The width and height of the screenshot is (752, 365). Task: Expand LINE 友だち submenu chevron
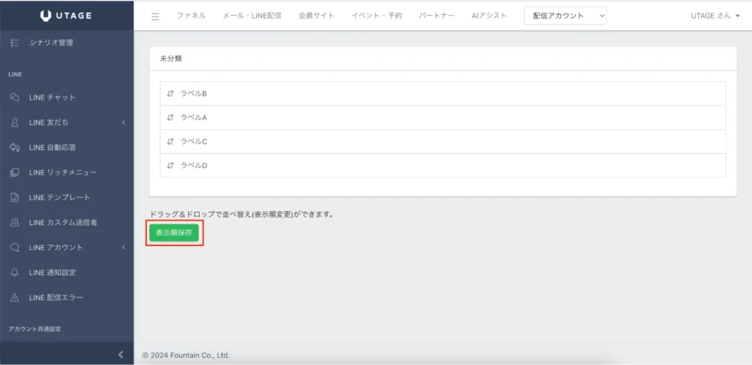point(123,122)
